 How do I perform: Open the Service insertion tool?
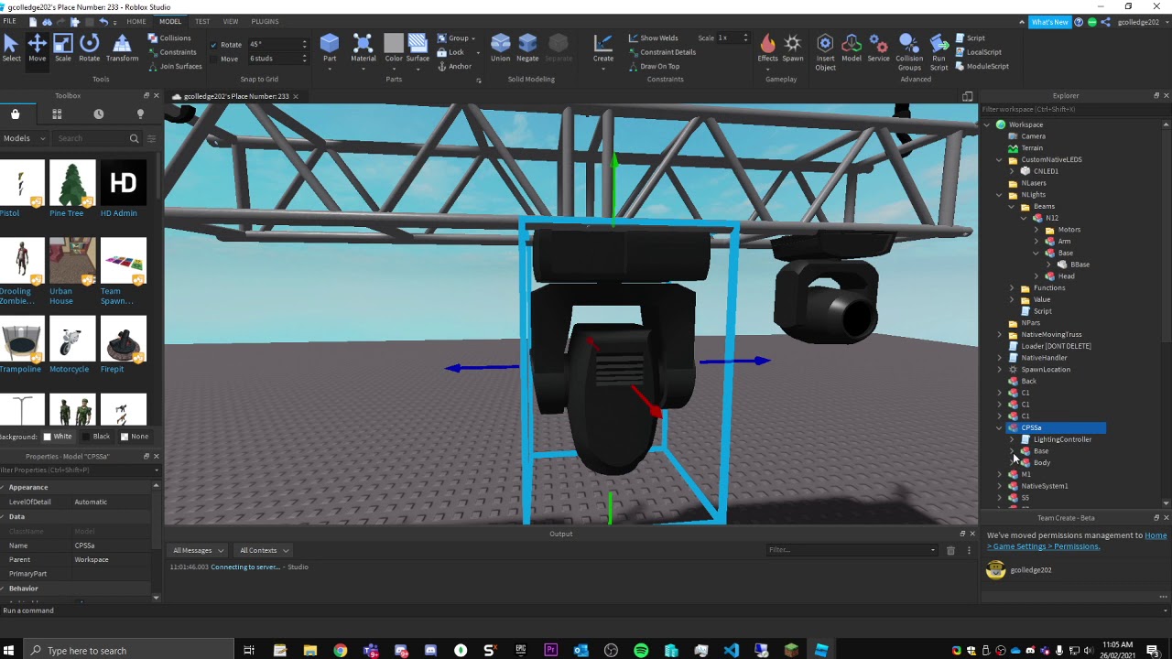tap(878, 48)
